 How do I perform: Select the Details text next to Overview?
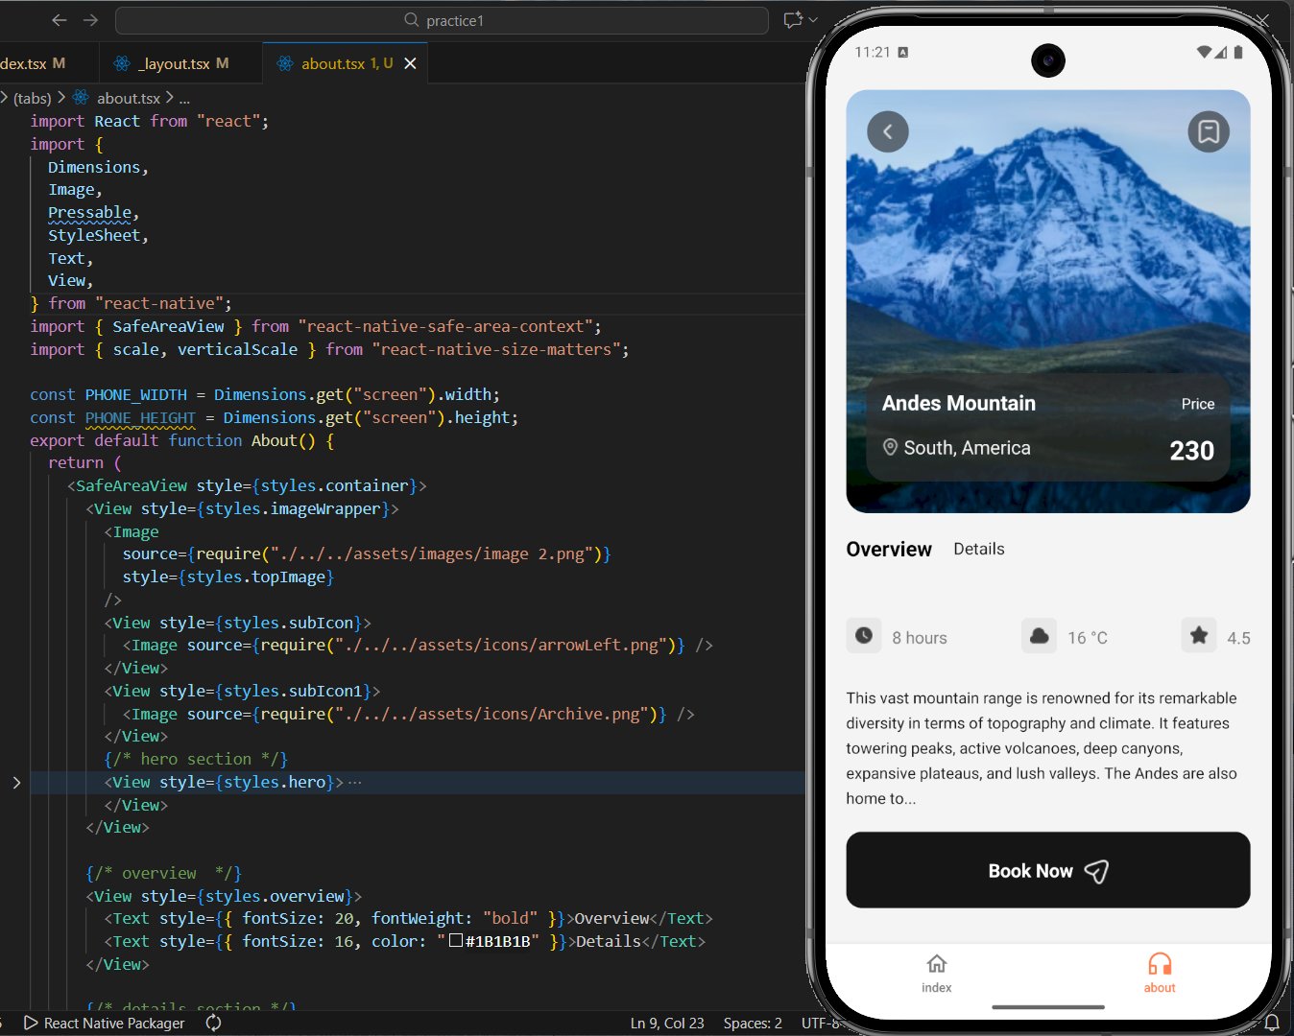click(978, 549)
